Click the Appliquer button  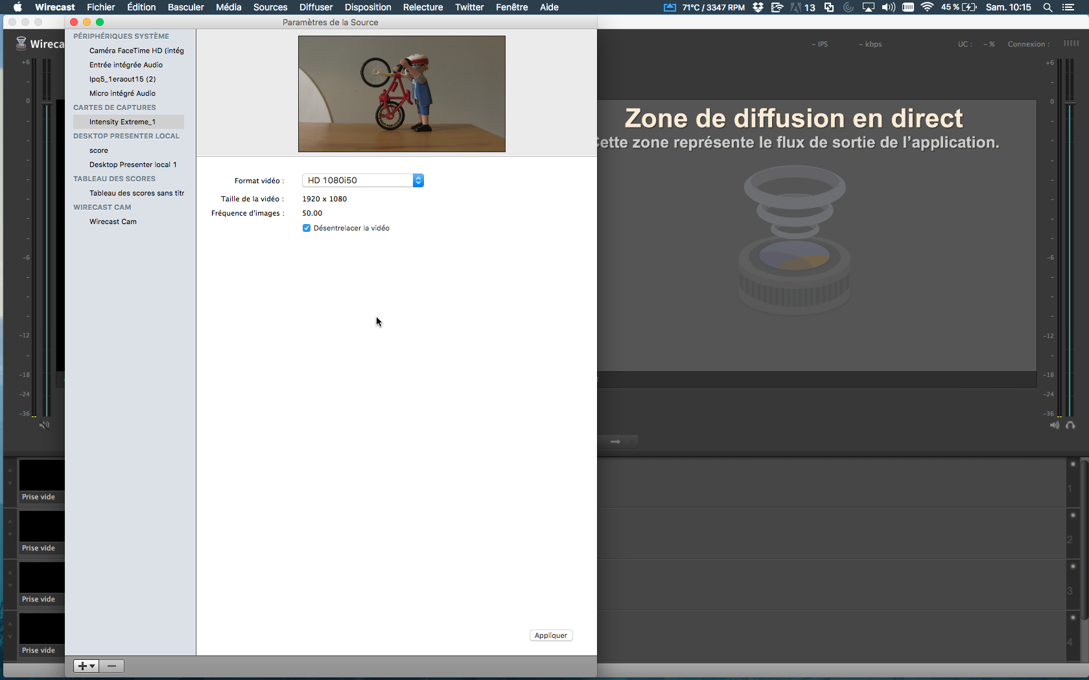point(550,635)
